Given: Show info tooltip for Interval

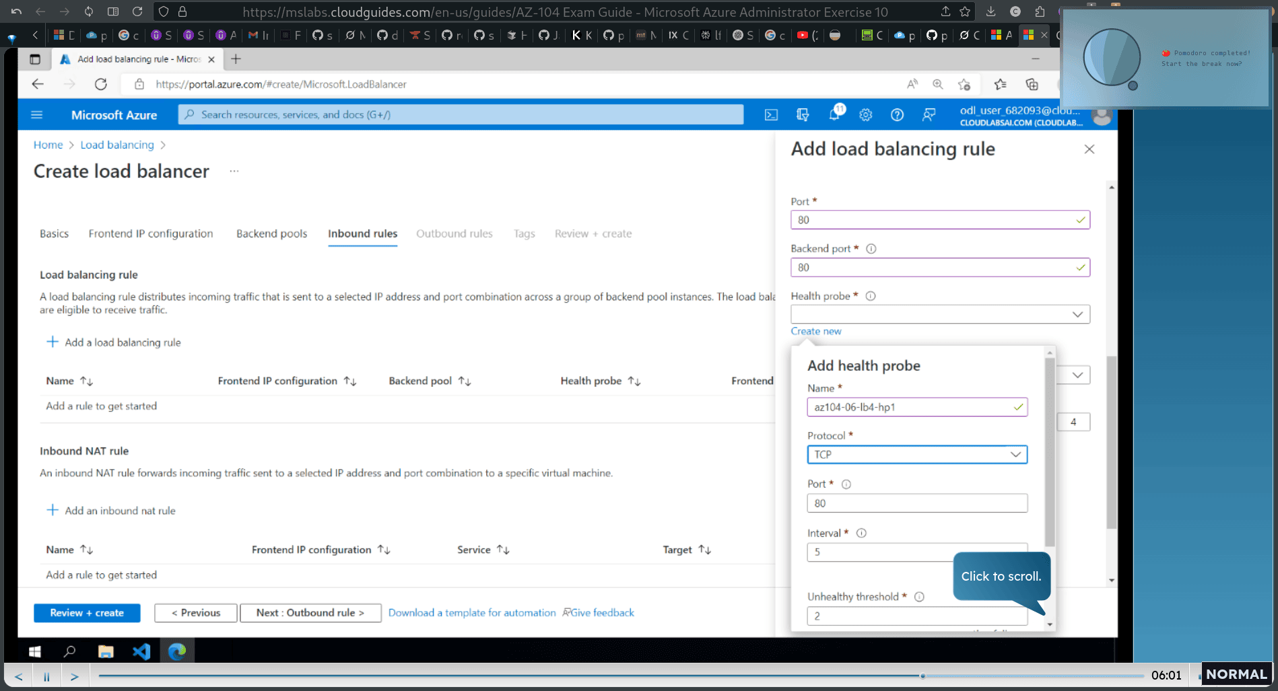Looking at the screenshot, I should (x=861, y=533).
